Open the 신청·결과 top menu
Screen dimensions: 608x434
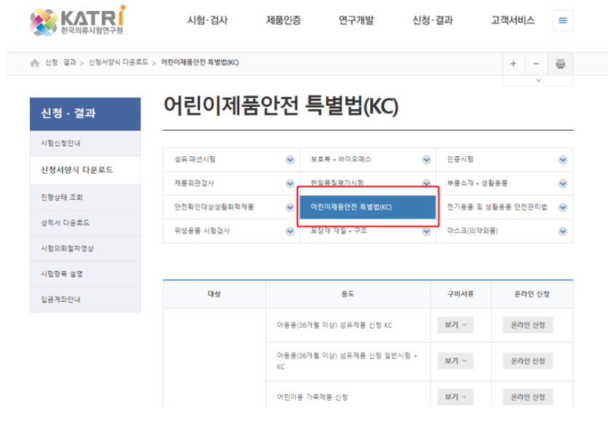click(432, 20)
